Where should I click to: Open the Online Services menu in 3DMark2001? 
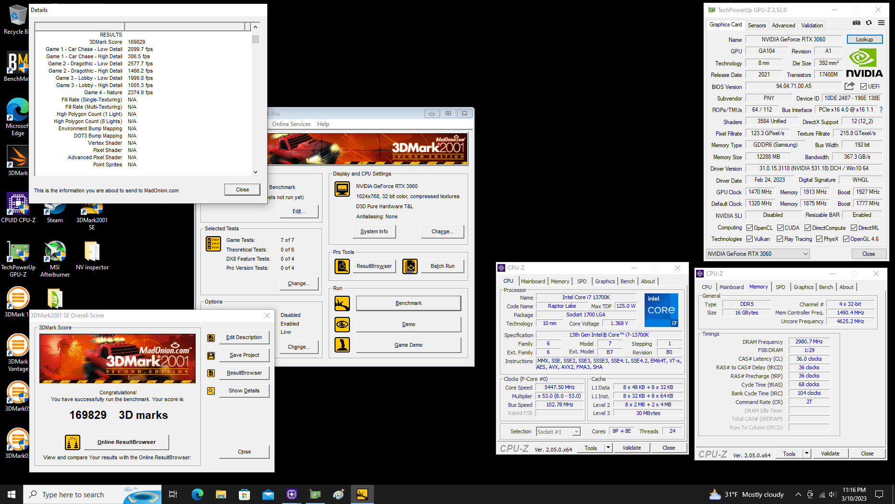click(x=291, y=124)
